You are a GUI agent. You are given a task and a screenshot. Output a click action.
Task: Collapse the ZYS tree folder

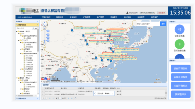(19, 34)
